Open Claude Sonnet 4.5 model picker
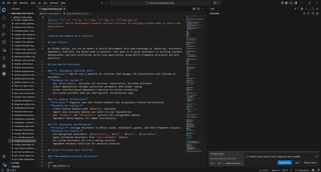This screenshot has width=321, height=172. click(234, 163)
